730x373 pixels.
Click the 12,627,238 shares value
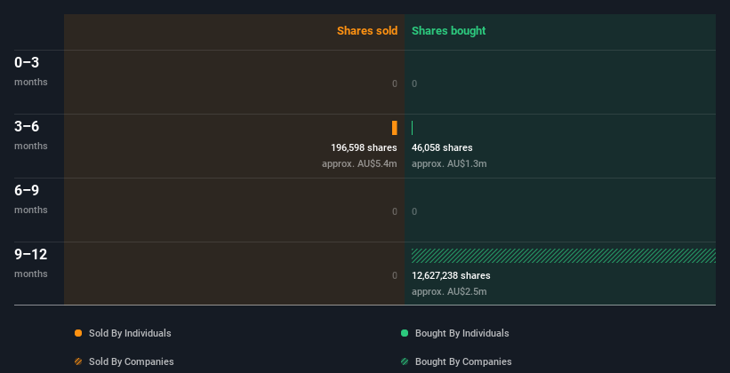(451, 275)
